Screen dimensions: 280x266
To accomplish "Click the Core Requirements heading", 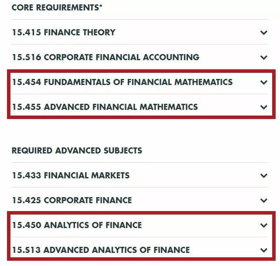I will click(x=55, y=8).
